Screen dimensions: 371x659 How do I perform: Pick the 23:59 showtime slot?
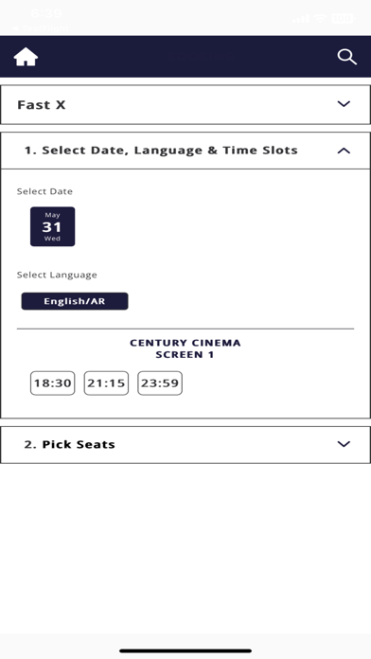pos(160,383)
